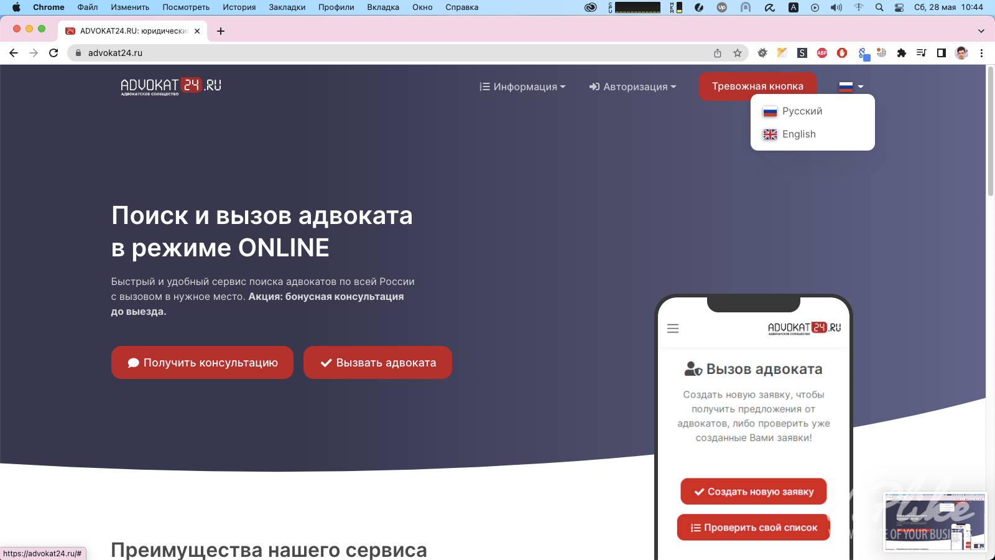
Task: Select Русский language option
Action: click(x=812, y=111)
